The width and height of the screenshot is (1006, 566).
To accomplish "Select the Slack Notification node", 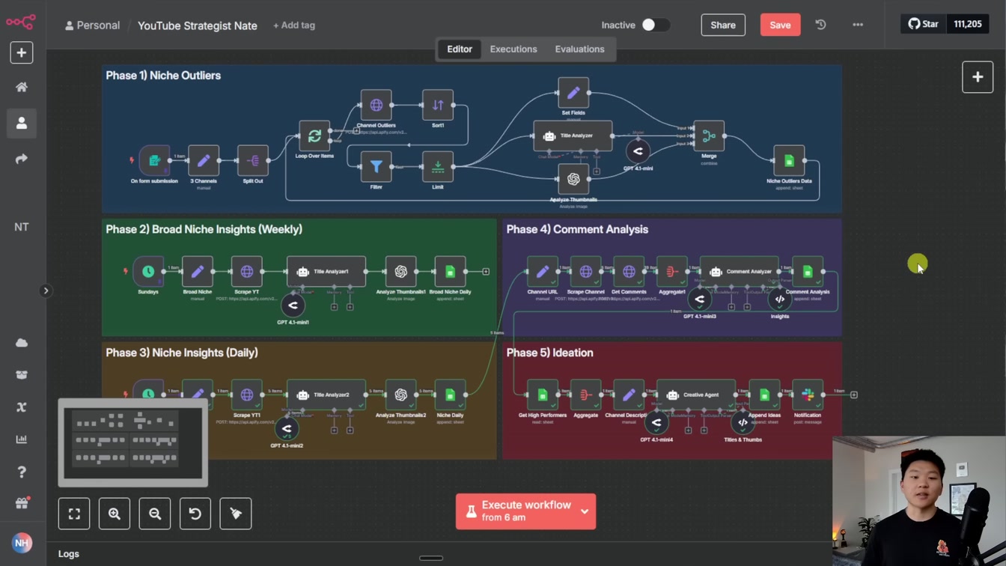I will 808,395.
